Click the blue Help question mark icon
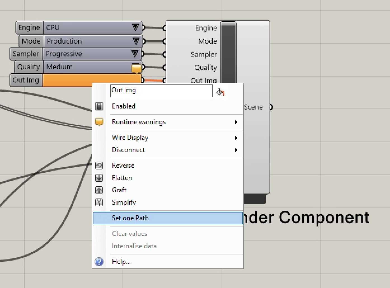Screen dimensions: 390x288 point(99,262)
